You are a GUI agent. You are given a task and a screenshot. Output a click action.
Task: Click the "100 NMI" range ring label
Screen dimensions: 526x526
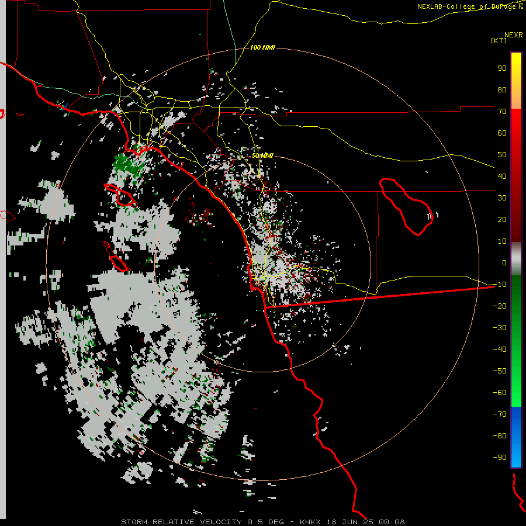[262, 48]
